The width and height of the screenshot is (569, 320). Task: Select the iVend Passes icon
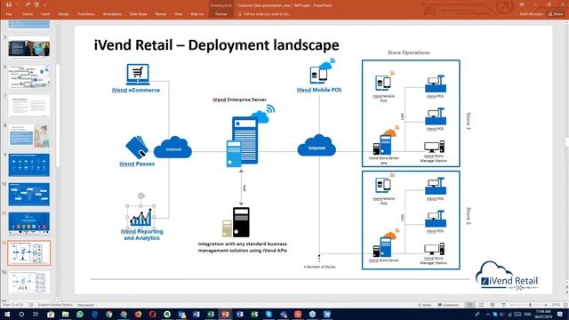coord(137,148)
